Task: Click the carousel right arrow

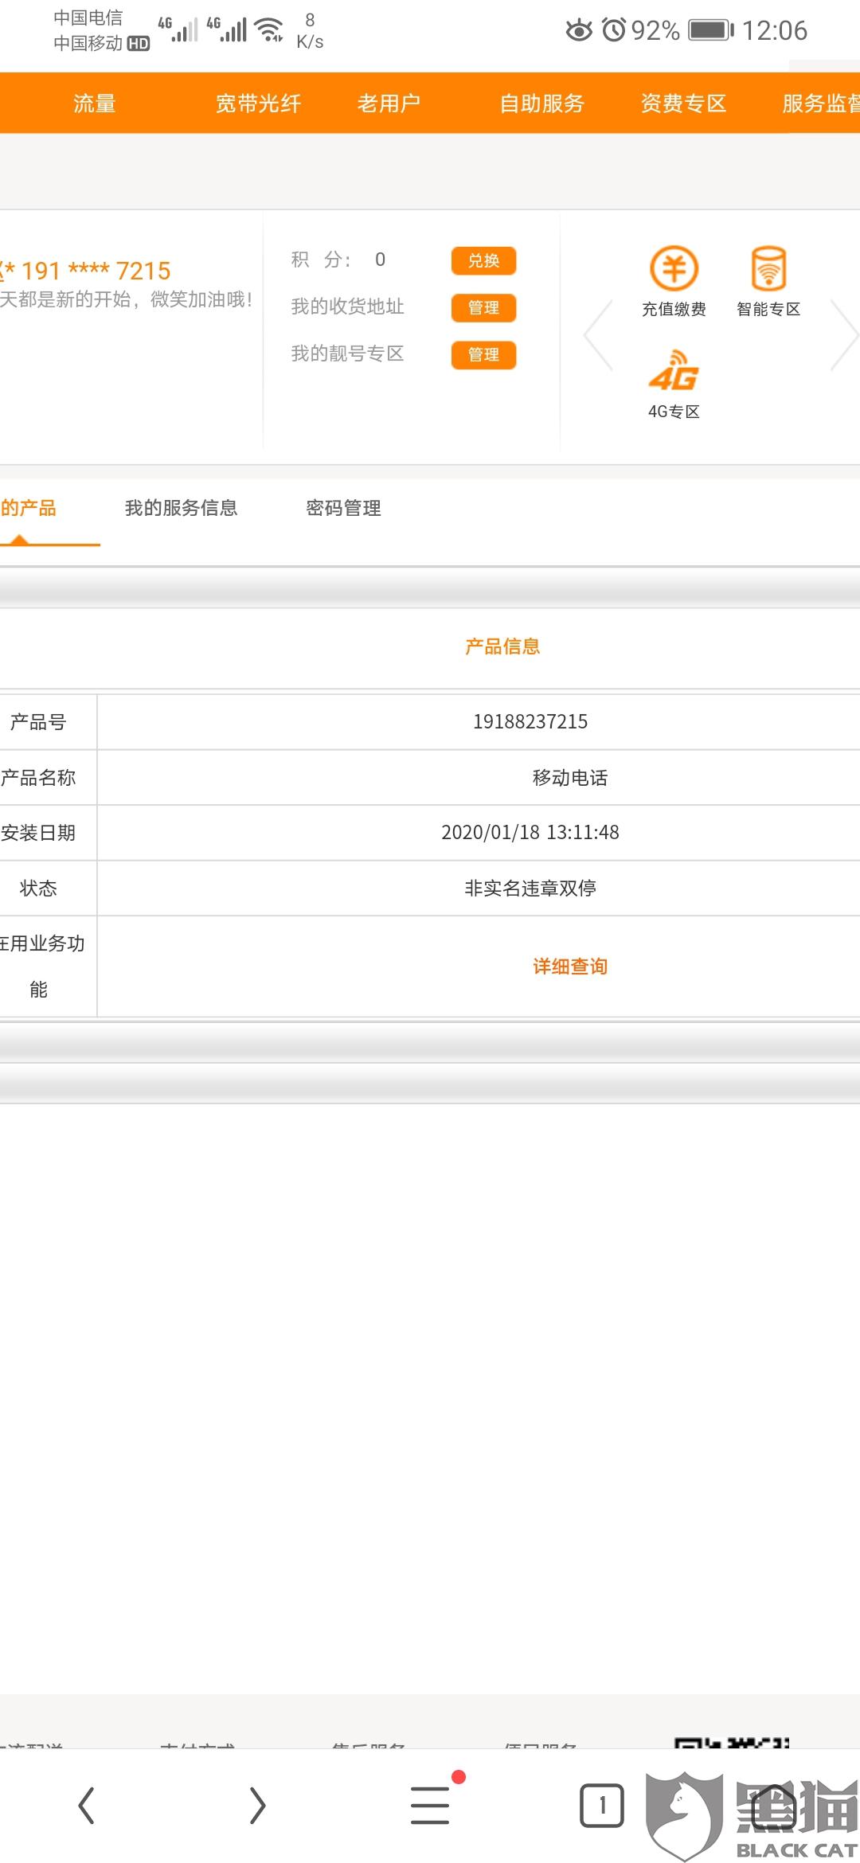Action: pos(845,335)
